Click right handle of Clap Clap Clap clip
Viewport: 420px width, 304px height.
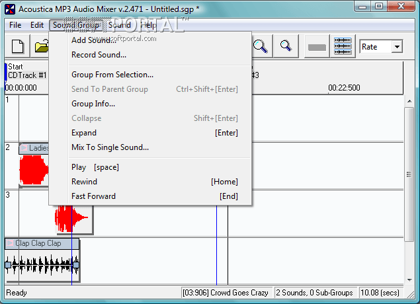click(76, 265)
